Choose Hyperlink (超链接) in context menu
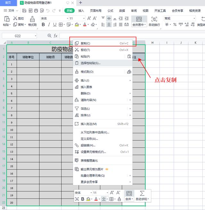 (103, 145)
